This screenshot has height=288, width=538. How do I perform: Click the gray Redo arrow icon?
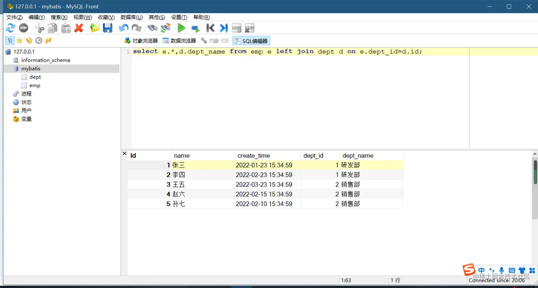(x=136, y=28)
